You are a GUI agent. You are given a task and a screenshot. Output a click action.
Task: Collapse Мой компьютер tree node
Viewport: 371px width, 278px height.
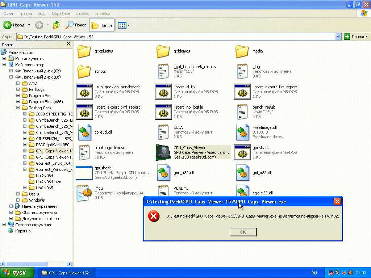[x=4, y=65]
